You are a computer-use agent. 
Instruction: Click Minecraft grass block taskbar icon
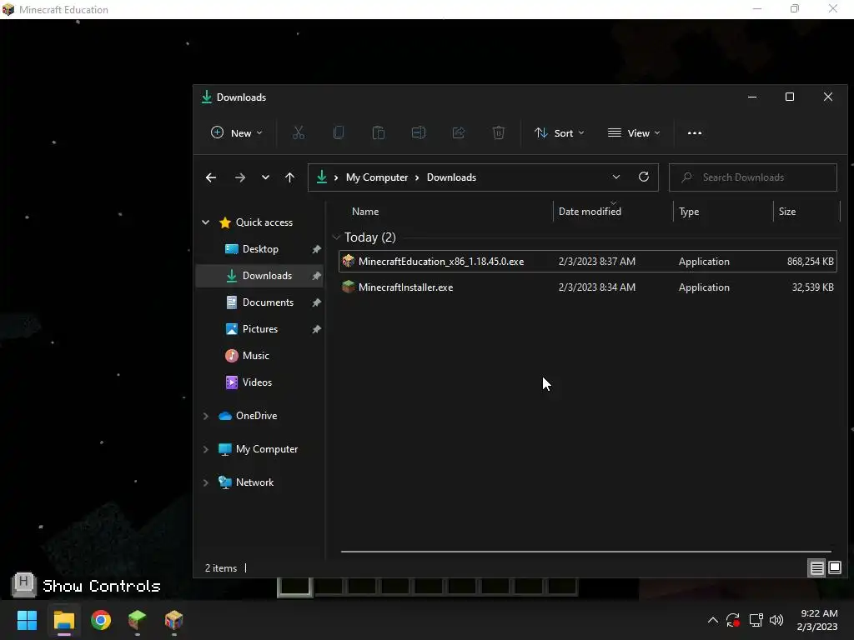pyautogui.click(x=138, y=620)
